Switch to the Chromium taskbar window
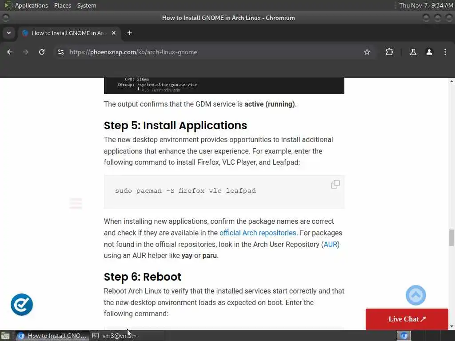 [52, 336]
